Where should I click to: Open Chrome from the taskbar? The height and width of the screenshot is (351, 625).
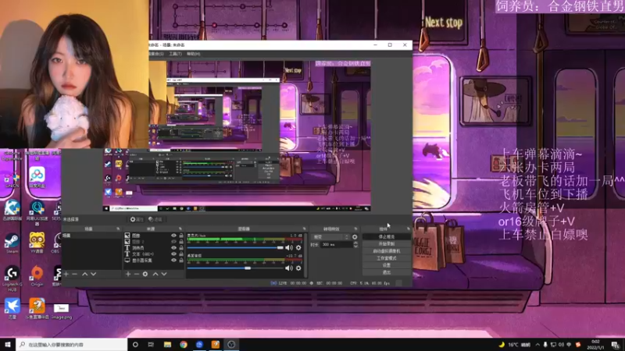point(184,344)
